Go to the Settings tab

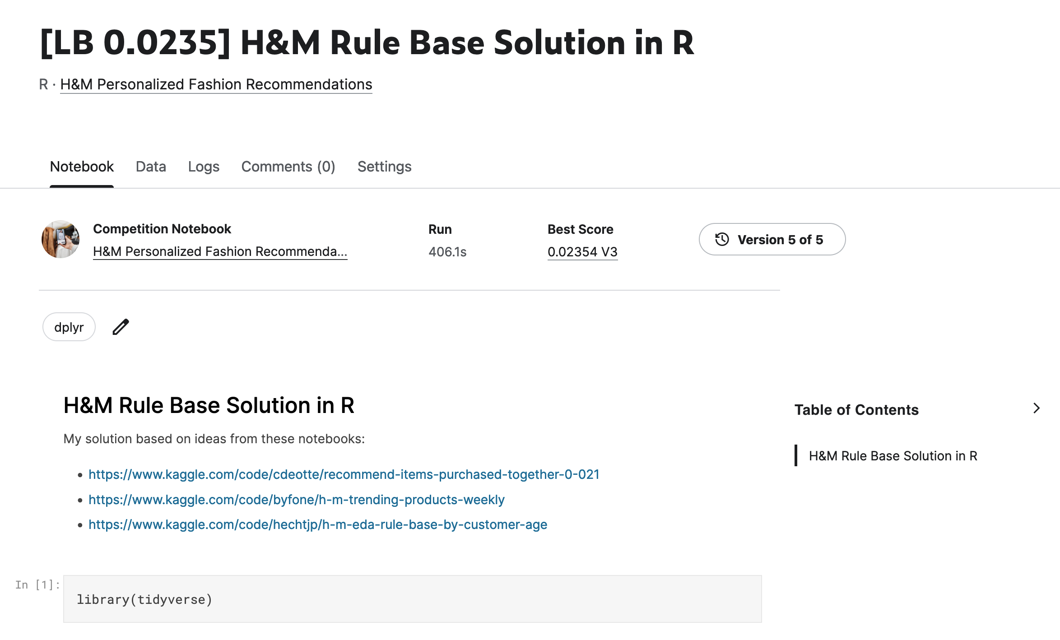pyautogui.click(x=384, y=167)
